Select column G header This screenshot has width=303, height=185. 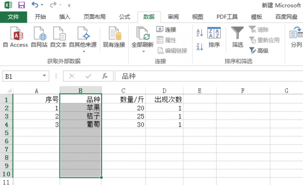point(286,90)
